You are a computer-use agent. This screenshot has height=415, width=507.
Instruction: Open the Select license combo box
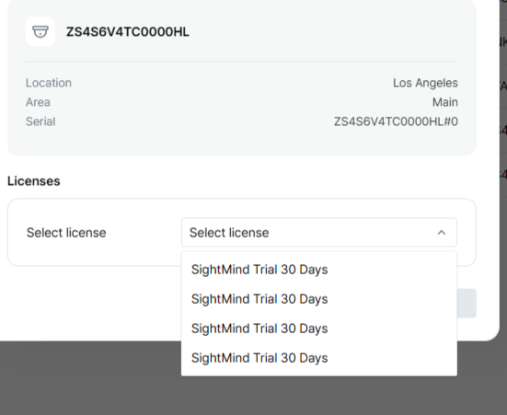pos(319,233)
